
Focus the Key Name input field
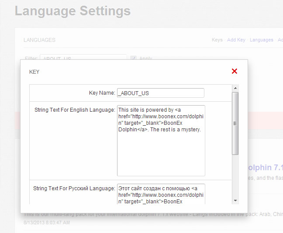click(161, 93)
